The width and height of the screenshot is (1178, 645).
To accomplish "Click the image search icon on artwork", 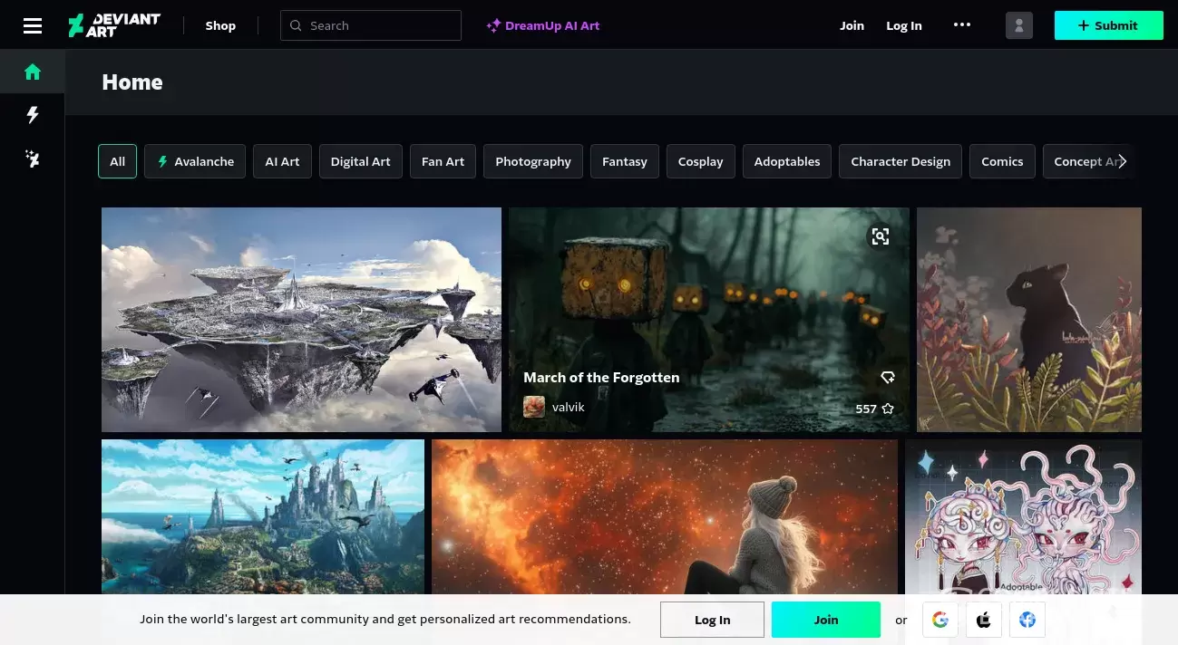I will pos(880,236).
